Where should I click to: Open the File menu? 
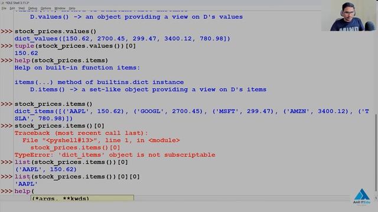tap(4, 8)
